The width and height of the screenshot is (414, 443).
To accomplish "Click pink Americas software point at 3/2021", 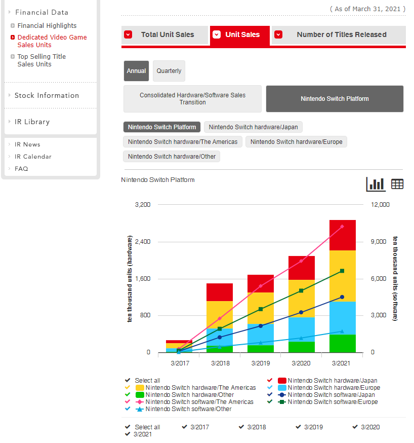I will [x=342, y=226].
